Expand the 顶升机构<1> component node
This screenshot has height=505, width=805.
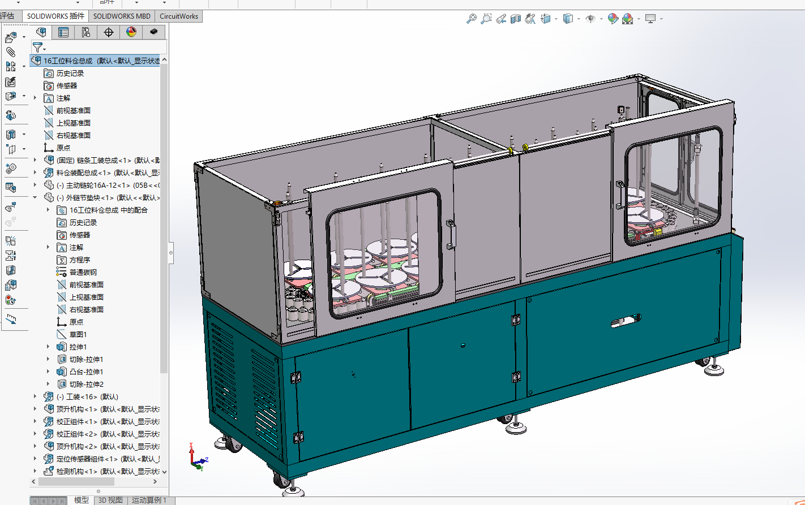click(35, 409)
